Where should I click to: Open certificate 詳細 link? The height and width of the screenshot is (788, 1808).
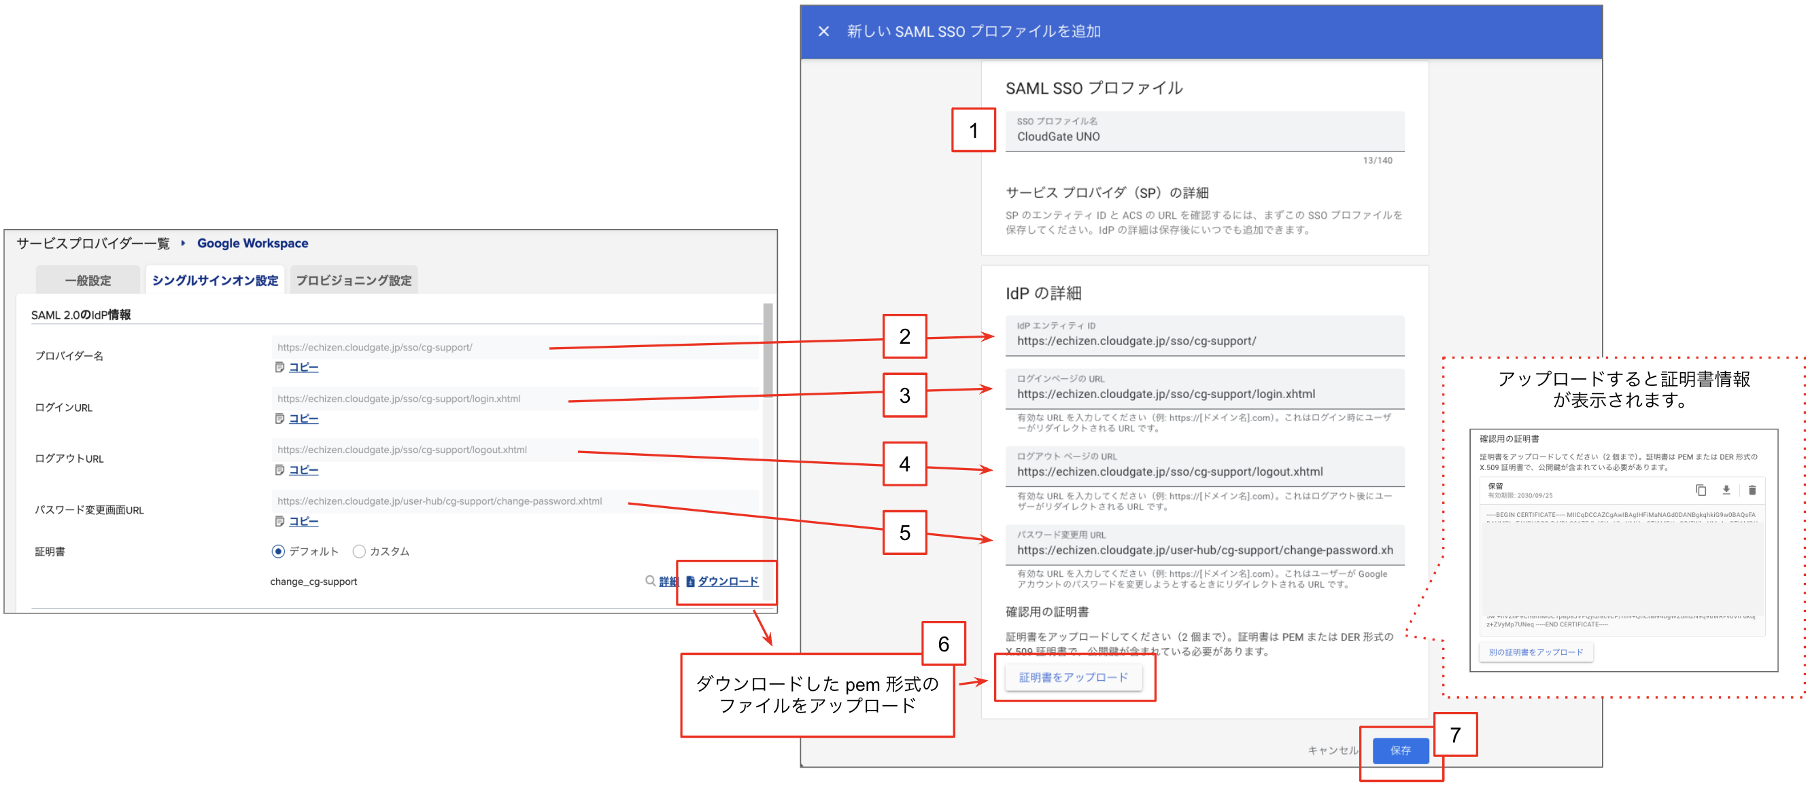point(668,581)
